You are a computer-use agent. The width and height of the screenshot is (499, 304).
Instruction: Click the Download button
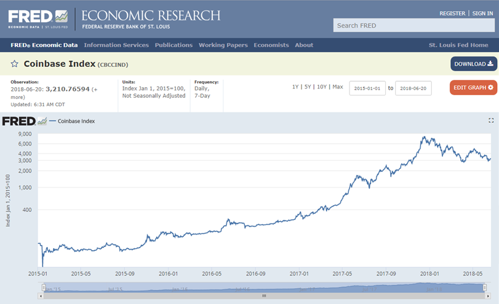tap(474, 64)
